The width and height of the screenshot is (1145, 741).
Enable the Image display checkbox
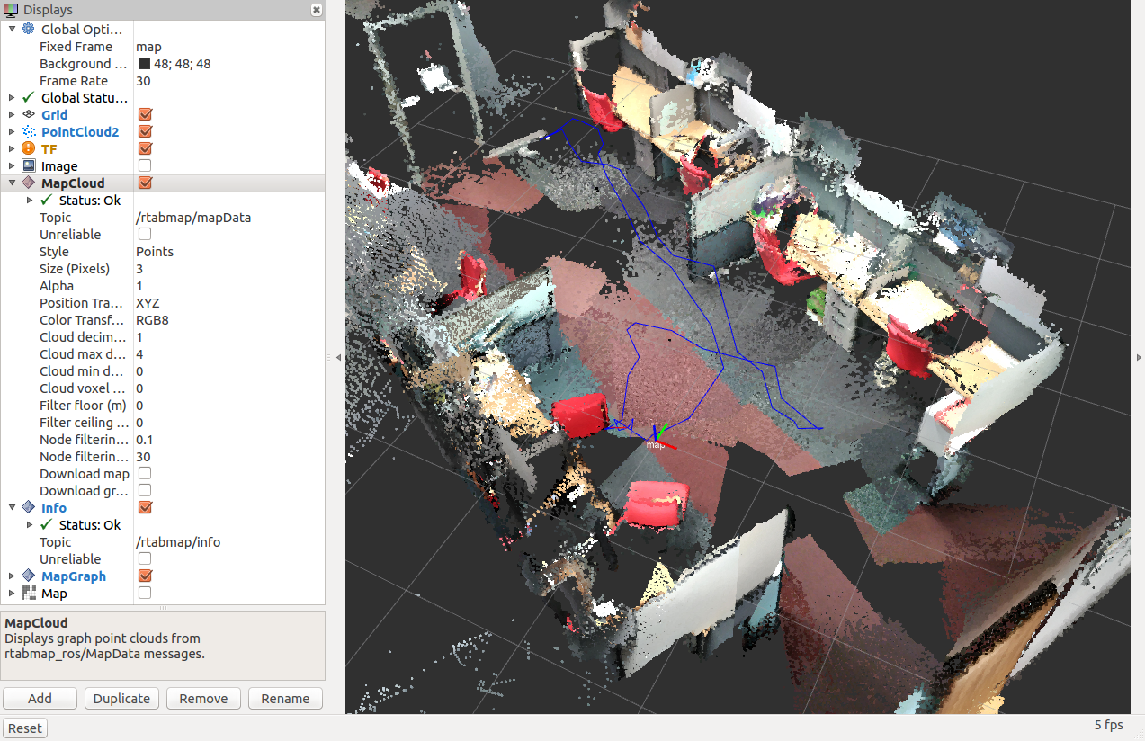(x=145, y=166)
